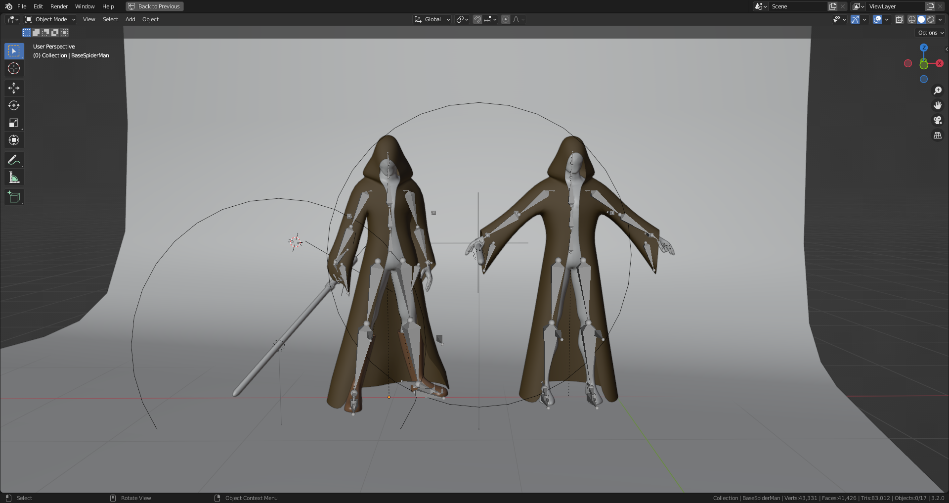Open the Add menu

[130, 19]
